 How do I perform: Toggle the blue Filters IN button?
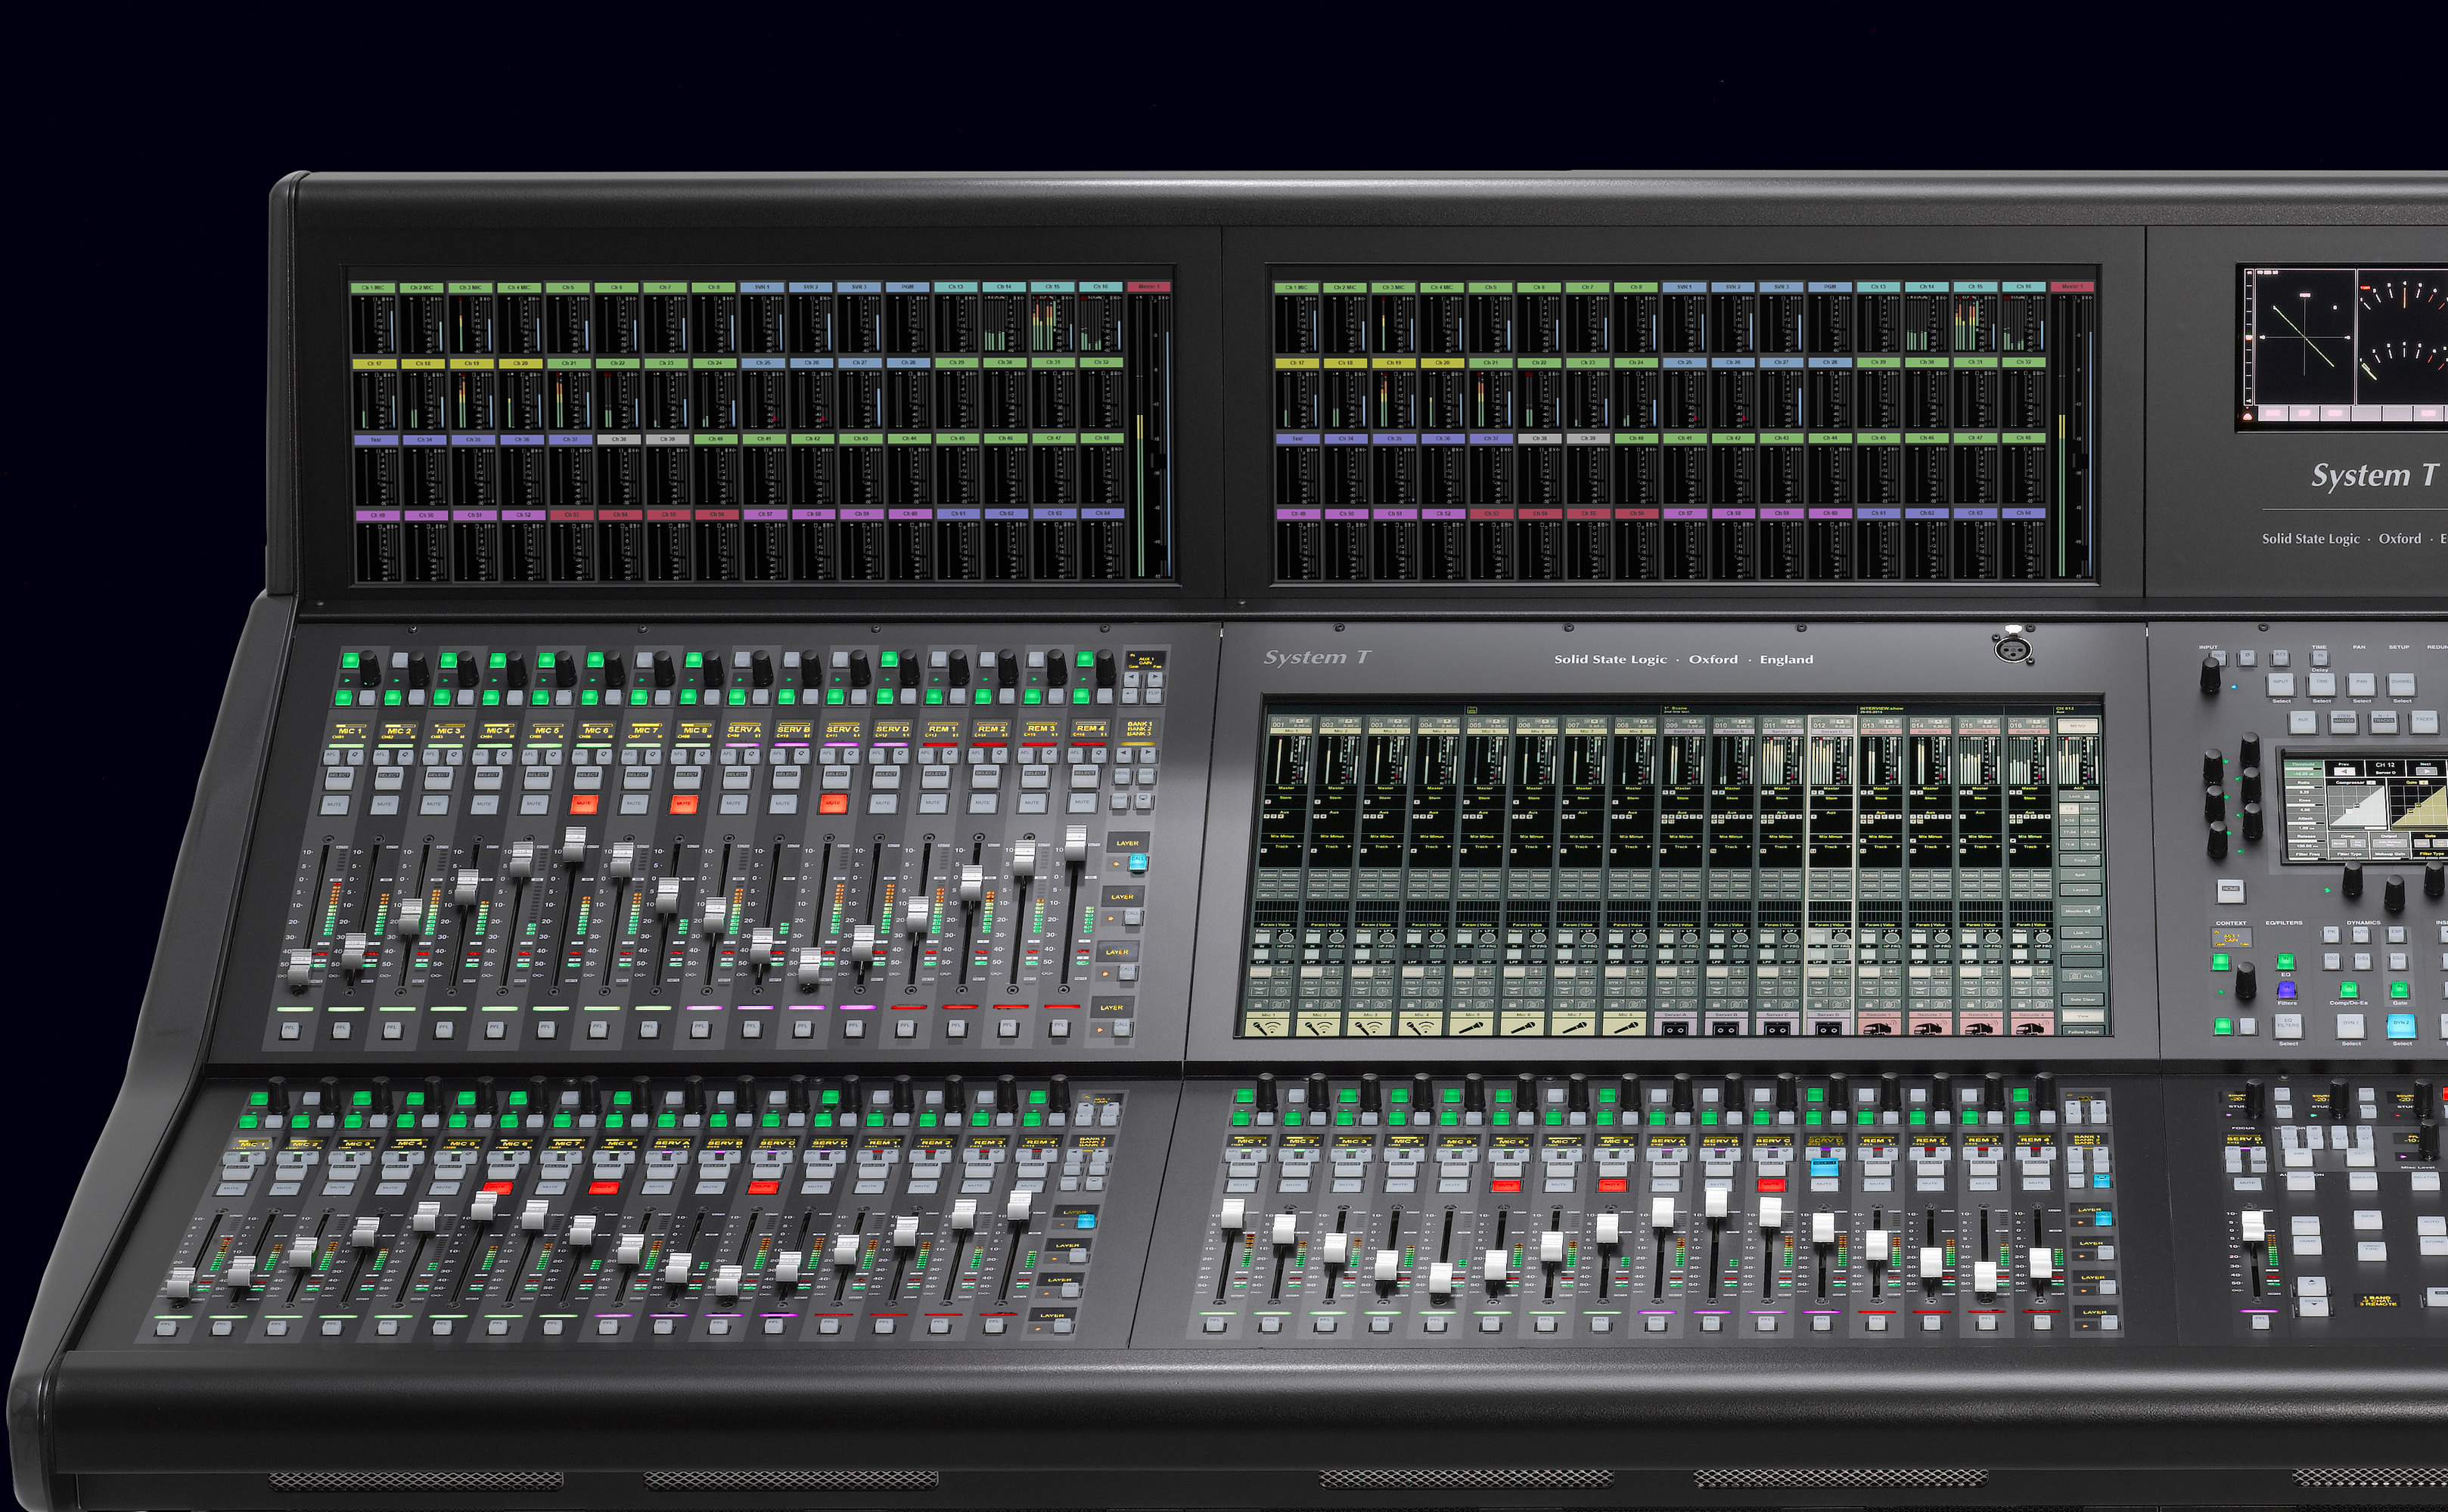coord(2287,990)
